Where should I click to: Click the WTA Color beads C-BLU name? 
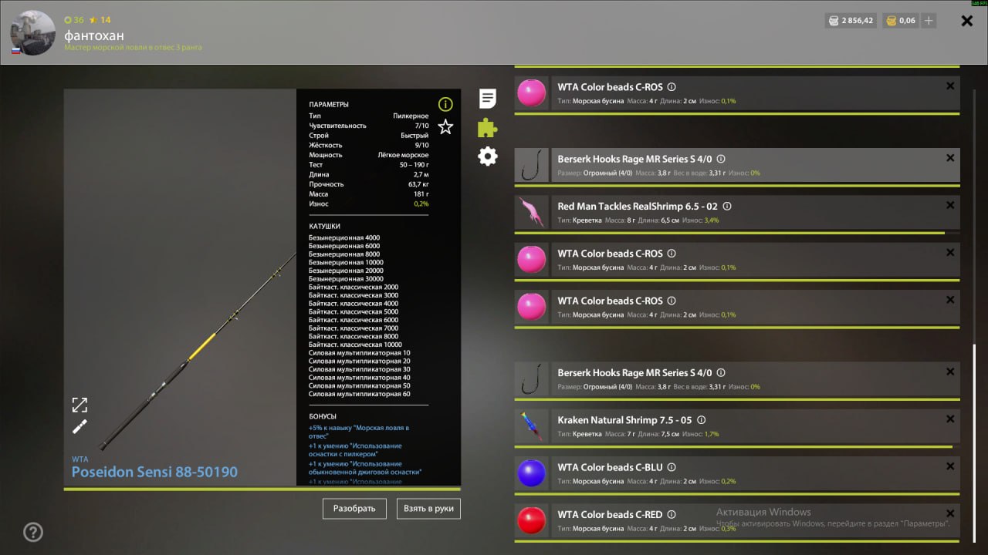pyautogui.click(x=610, y=467)
